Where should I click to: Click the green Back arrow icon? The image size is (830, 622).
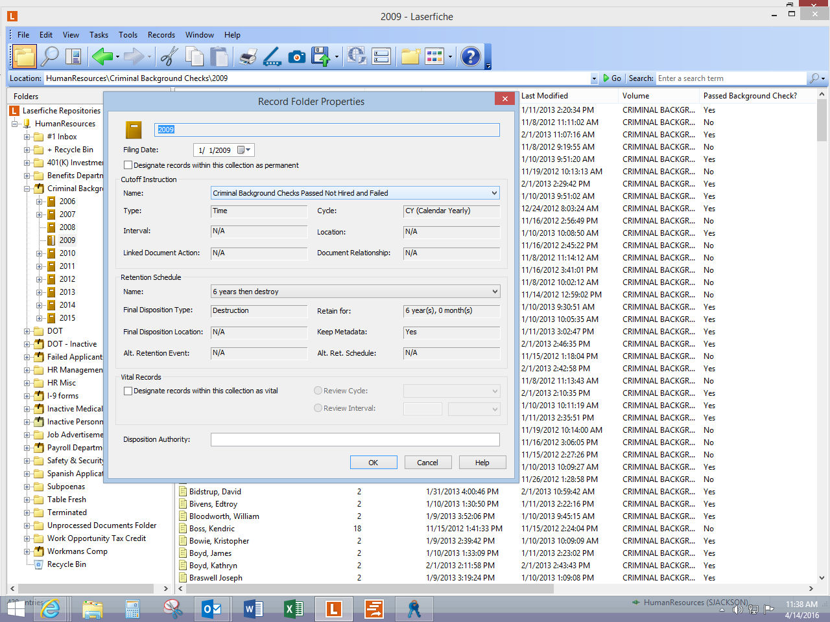coord(102,57)
